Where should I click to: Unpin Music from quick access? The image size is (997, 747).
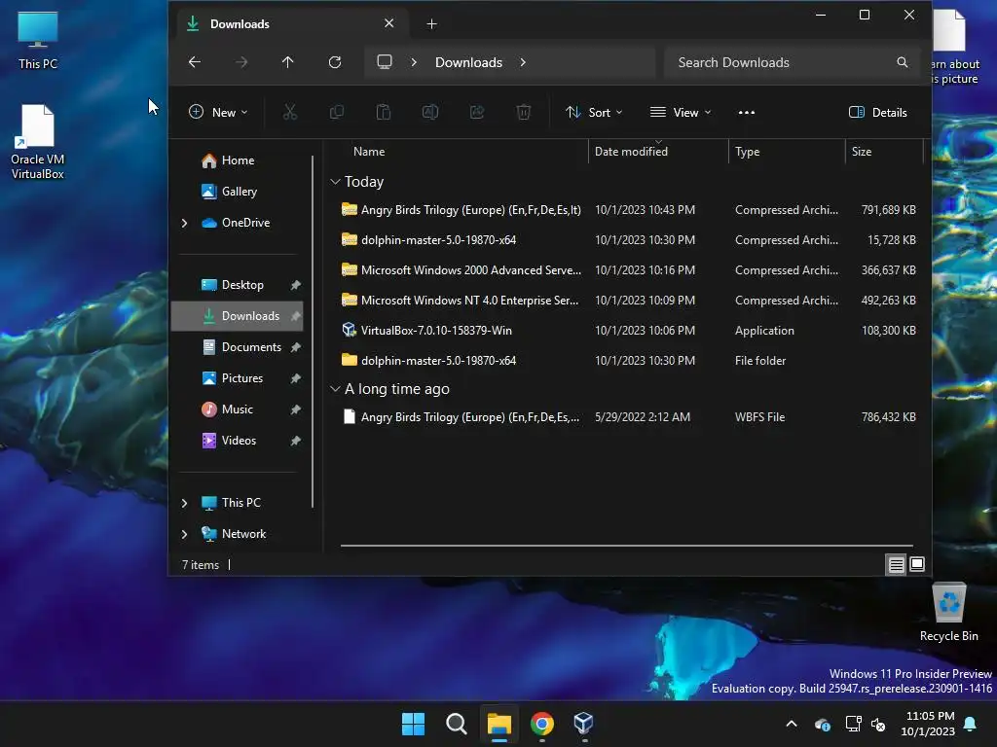pyautogui.click(x=296, y=409)
